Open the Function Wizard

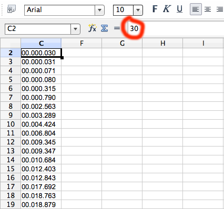coord(93,28)
